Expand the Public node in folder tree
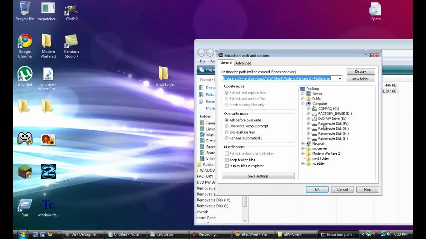The height and width of the screenshot is (239, 426). (303, 99)
